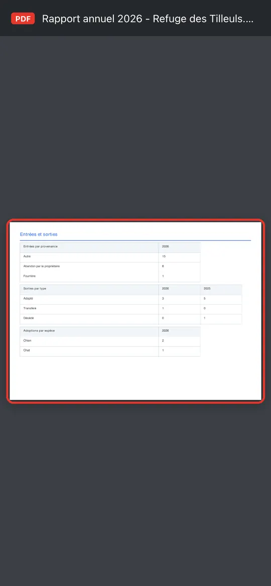
Task: Click 2025 value 5 in Adopté row
Action: [x=204, y=299]
